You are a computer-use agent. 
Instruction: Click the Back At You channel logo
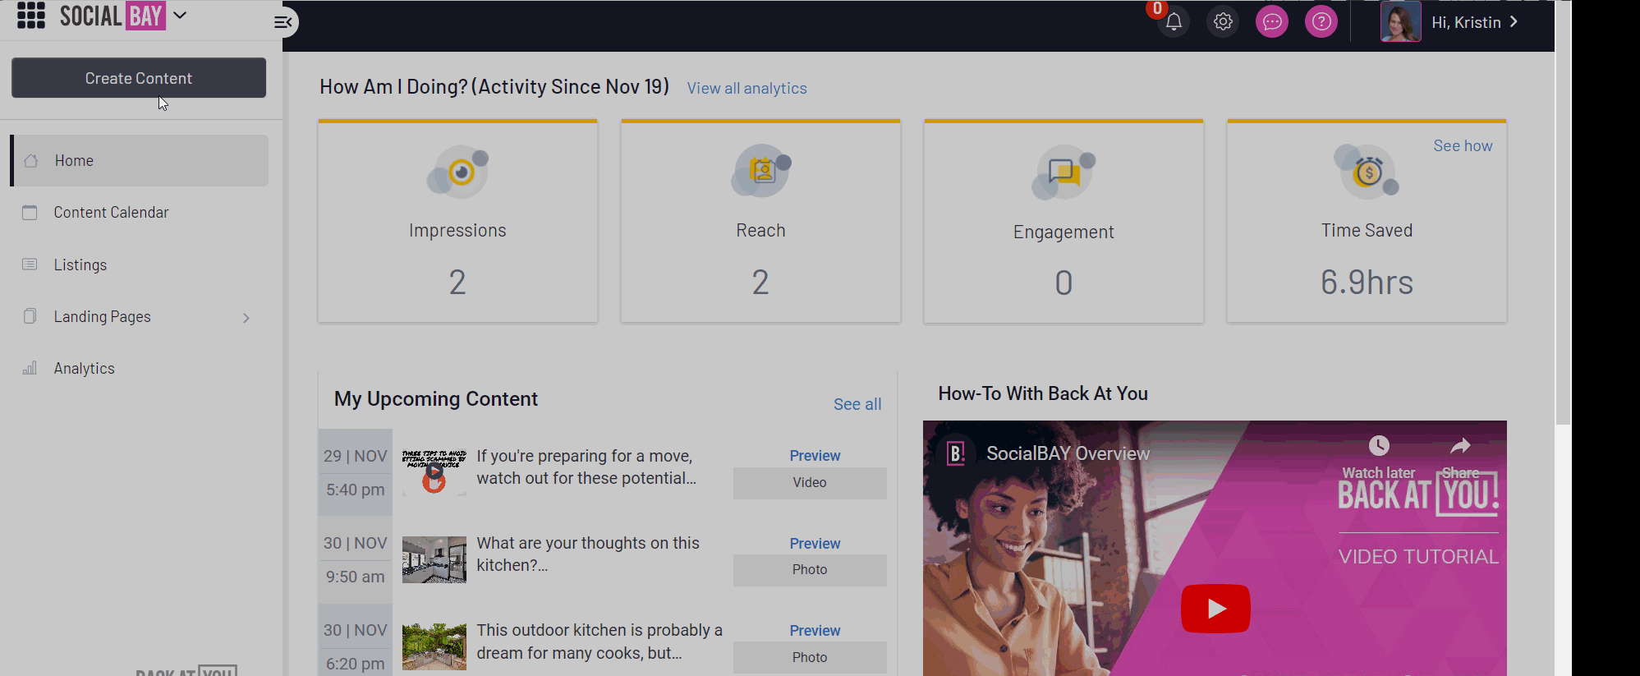tap(956, 453)
